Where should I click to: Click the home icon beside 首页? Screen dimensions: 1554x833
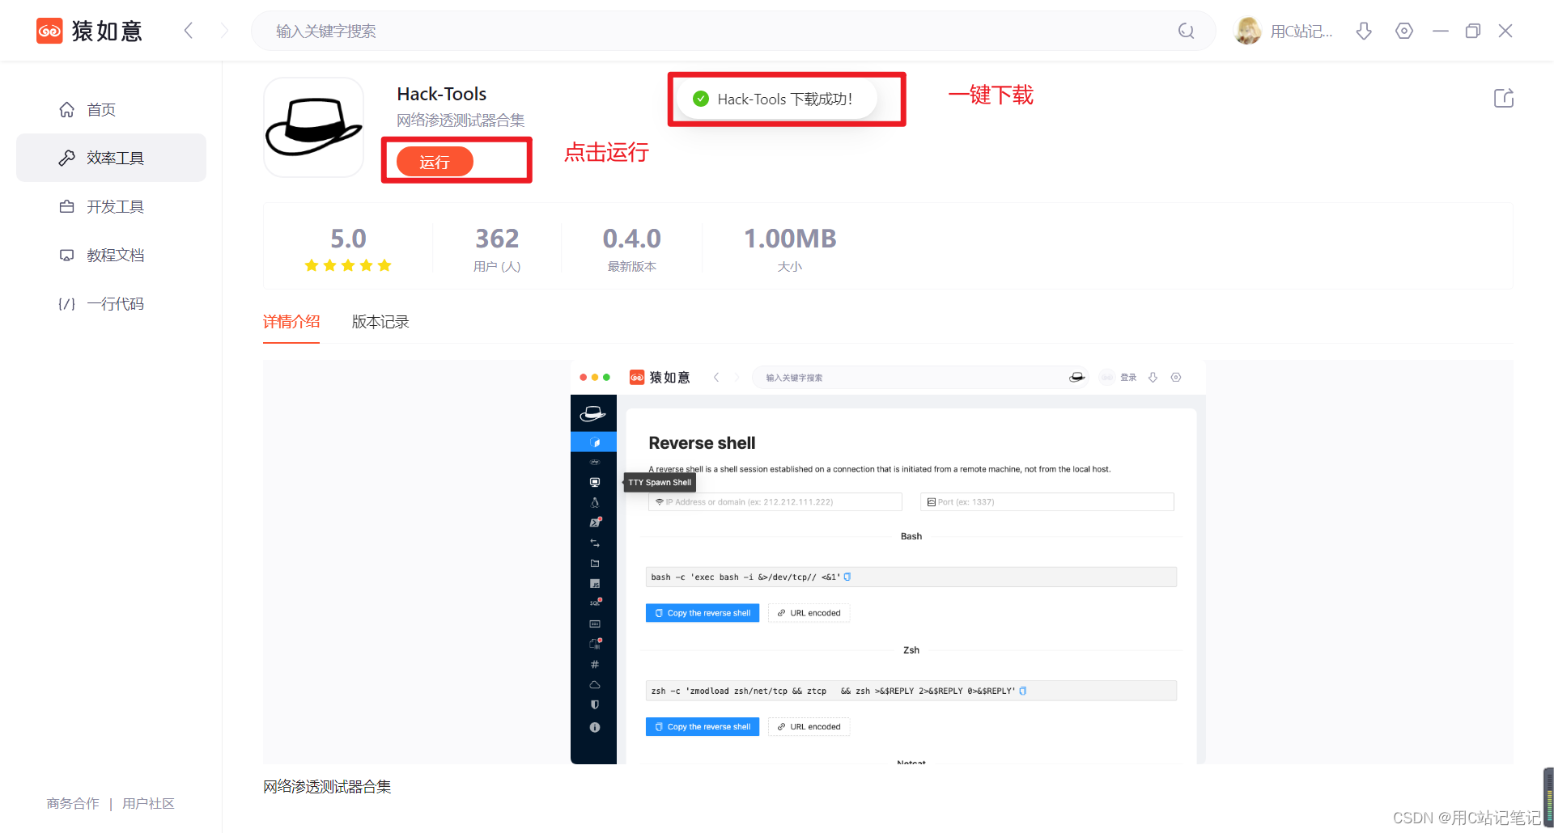[66, 109]
